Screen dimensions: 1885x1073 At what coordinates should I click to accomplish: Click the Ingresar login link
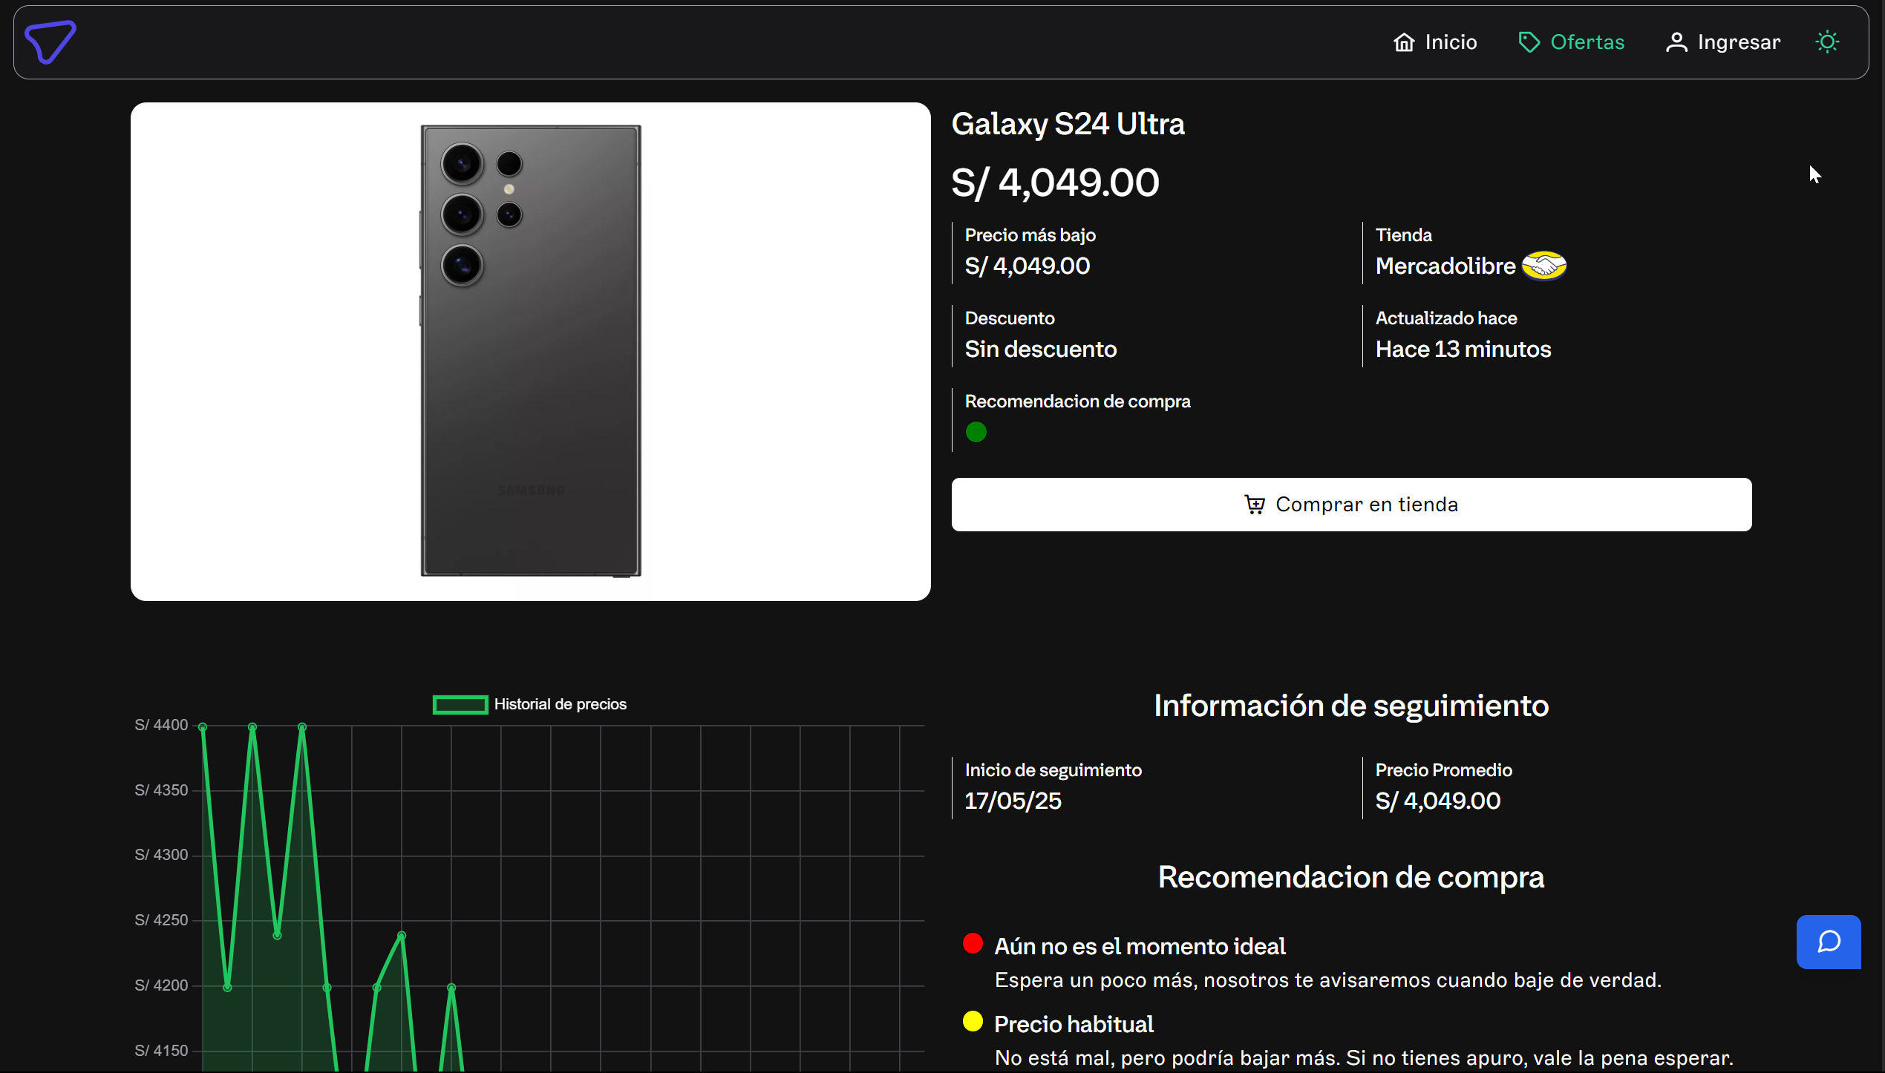(x=1739, y=42)
